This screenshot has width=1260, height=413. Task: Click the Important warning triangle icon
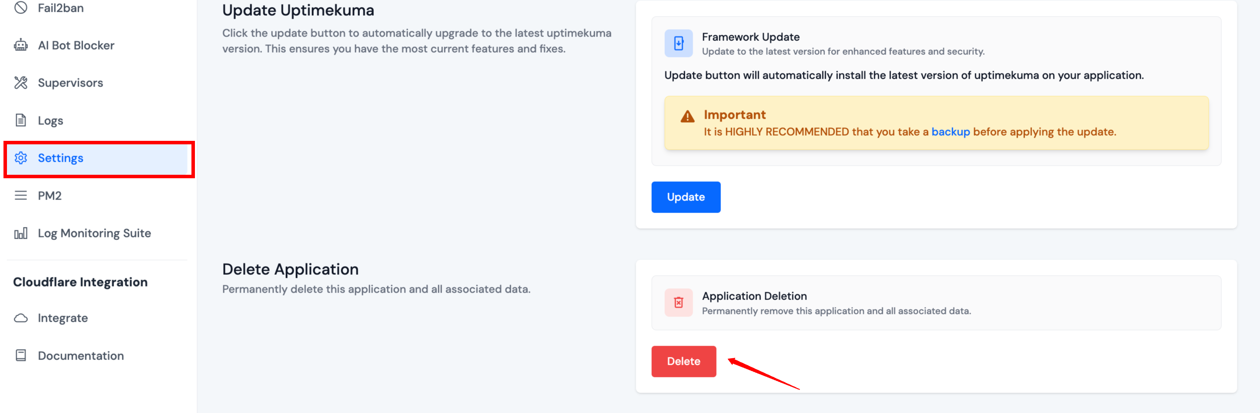click(x=687, y=117)
